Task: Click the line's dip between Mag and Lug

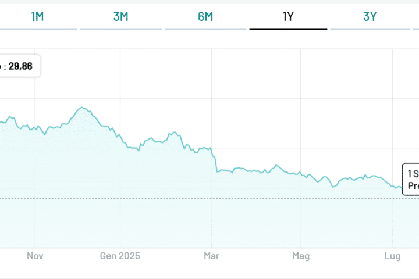Action: [333, 186]
